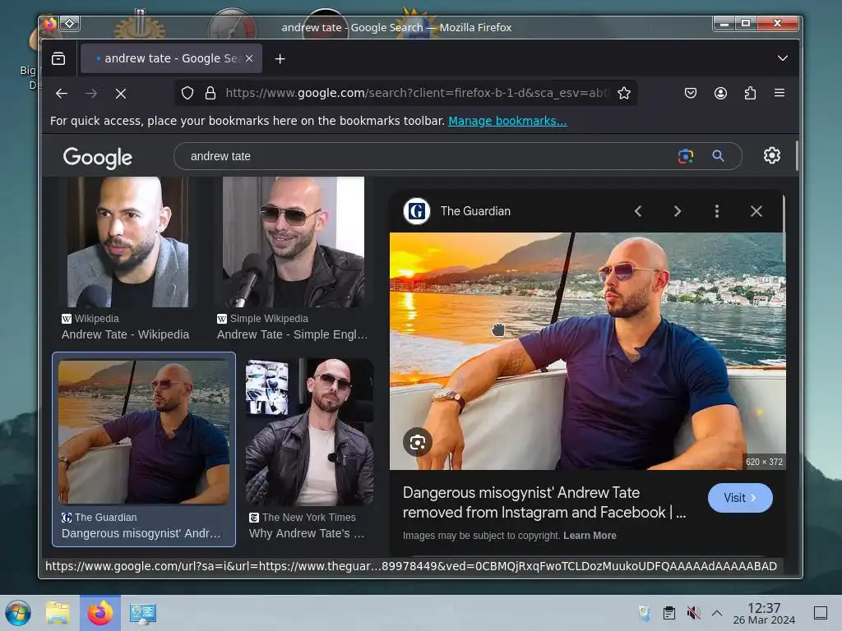Search by image with Google Lens icon
Image resolution: width=842 pixels, height=631 pixels.
click(685, 156)
